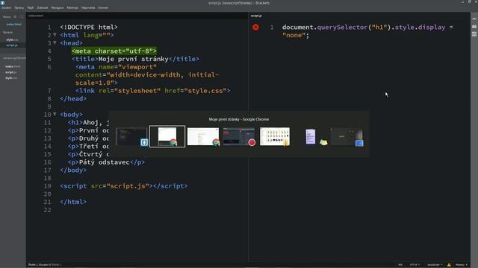Screen dimensions: 478x268
Task: Open the Navigace menu
Action: pos(58,7)
